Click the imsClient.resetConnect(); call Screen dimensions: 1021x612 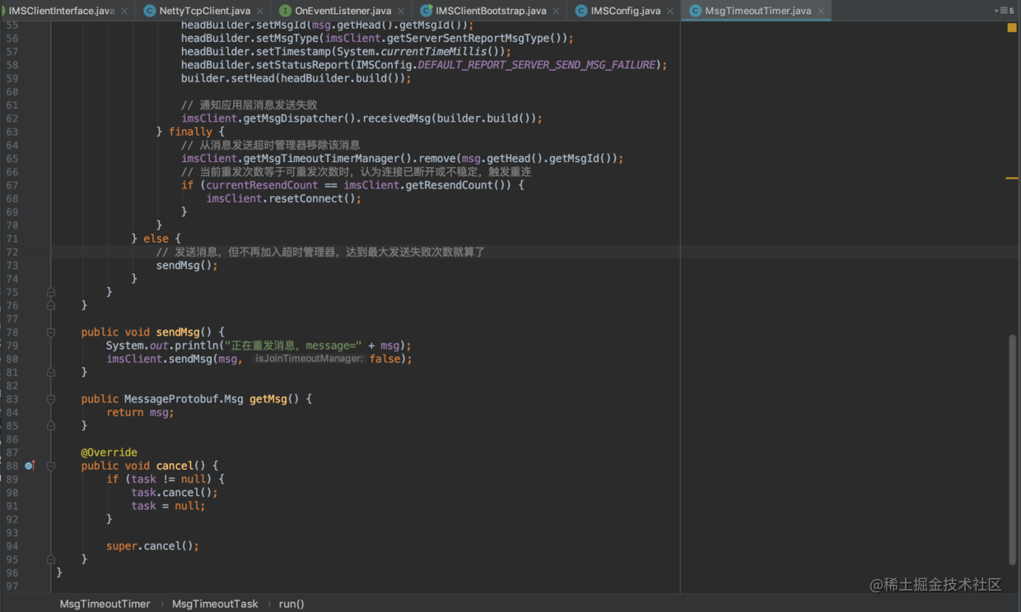pos(284,198)
